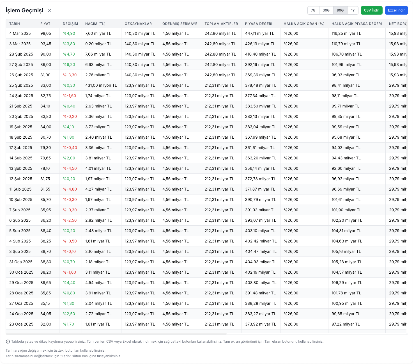Click the TOPLAM AKTIFLER column header
The height and width of the screenshot is (364, 414).
point(221,24)
